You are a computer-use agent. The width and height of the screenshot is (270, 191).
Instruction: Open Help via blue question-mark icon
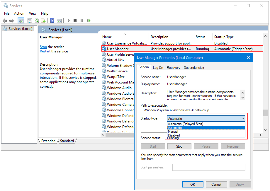click(52, 21)
